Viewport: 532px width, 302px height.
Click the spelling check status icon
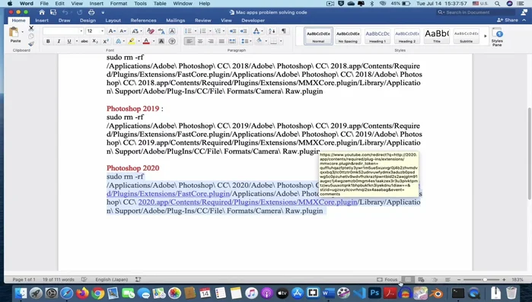[x=84, y=280]
